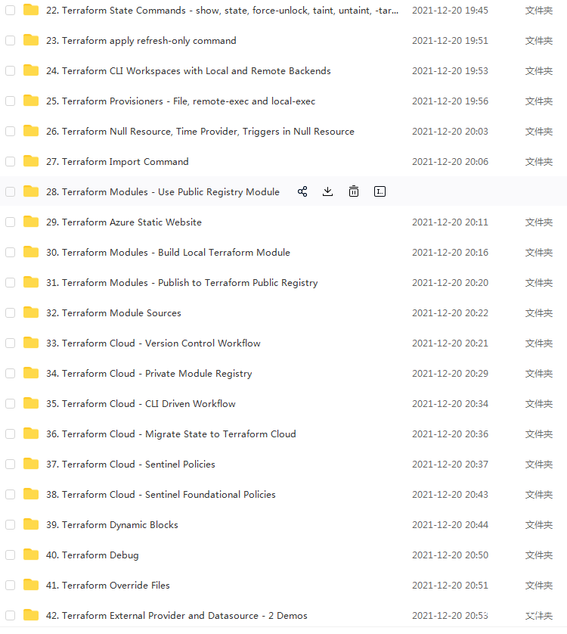The image size is (567, 634).
Task: Select checkbox for 36. Migrate State to Terraform Cloud
Action: (10, 434)
